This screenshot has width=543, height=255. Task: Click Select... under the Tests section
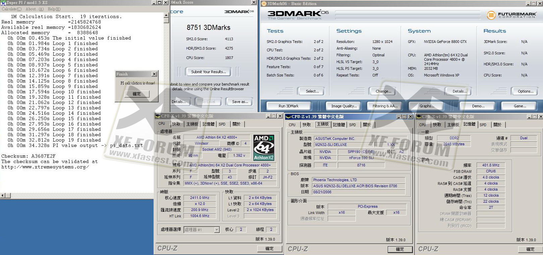click(312, 91)
